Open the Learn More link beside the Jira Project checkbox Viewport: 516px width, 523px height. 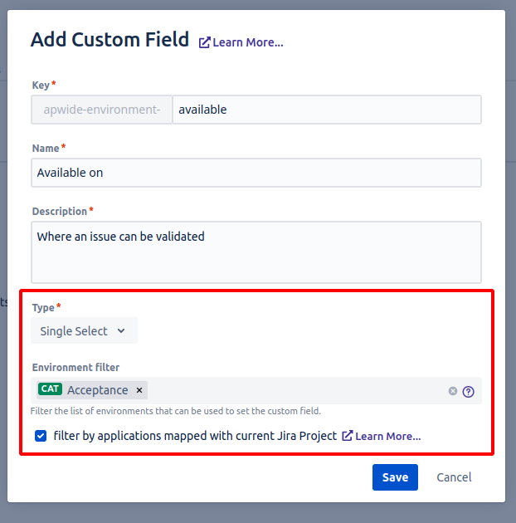coord(387,436)
